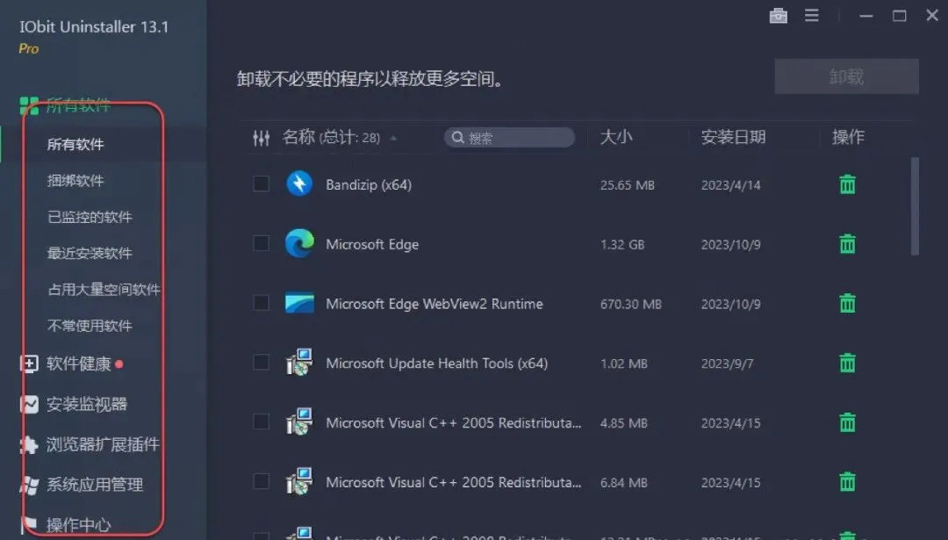948x540 pixels.
Task: Check the box for Edge WebView2 Runtime
Action: tap(262, 302)
